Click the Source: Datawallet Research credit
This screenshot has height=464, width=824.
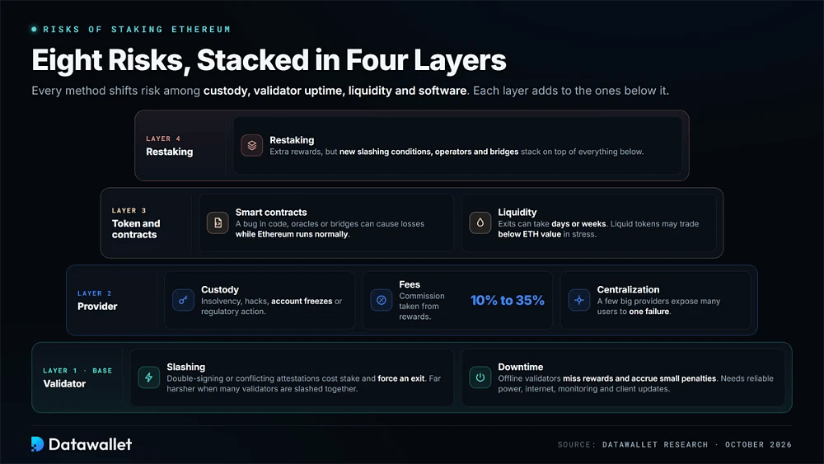click(633, 444)
